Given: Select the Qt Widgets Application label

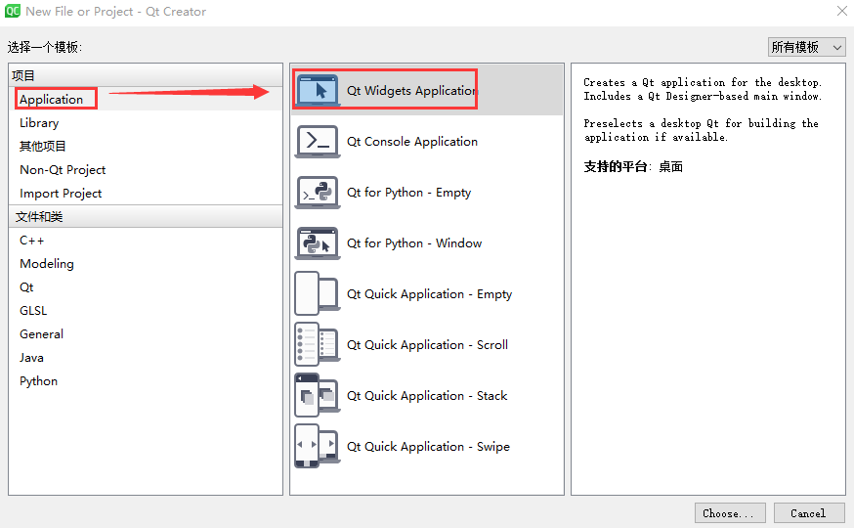Looking at the screenshot, I should (411, 91).
